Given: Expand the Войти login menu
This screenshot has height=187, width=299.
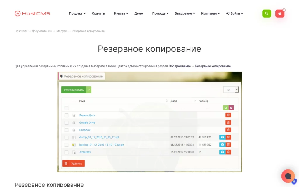Looking at the screenshot, I should tap(234, 13).
